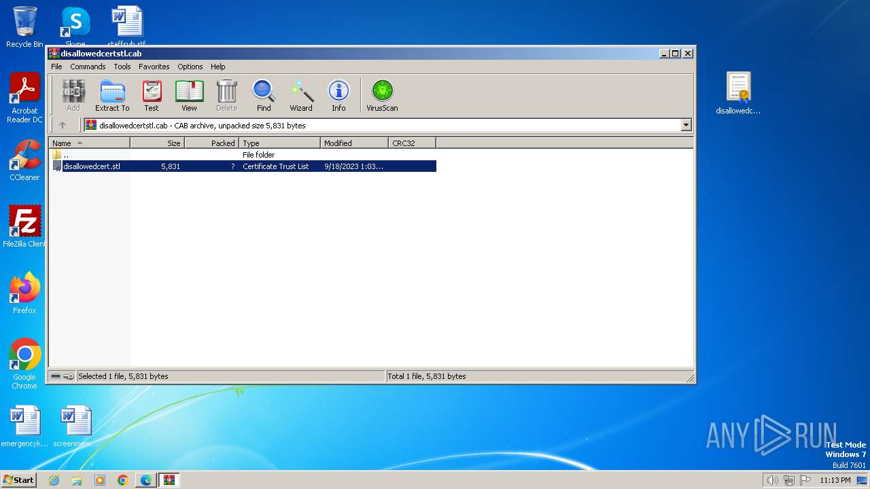
Task: Open the FileZilla Client desktop shortcut
Action: tap(24, 226)
